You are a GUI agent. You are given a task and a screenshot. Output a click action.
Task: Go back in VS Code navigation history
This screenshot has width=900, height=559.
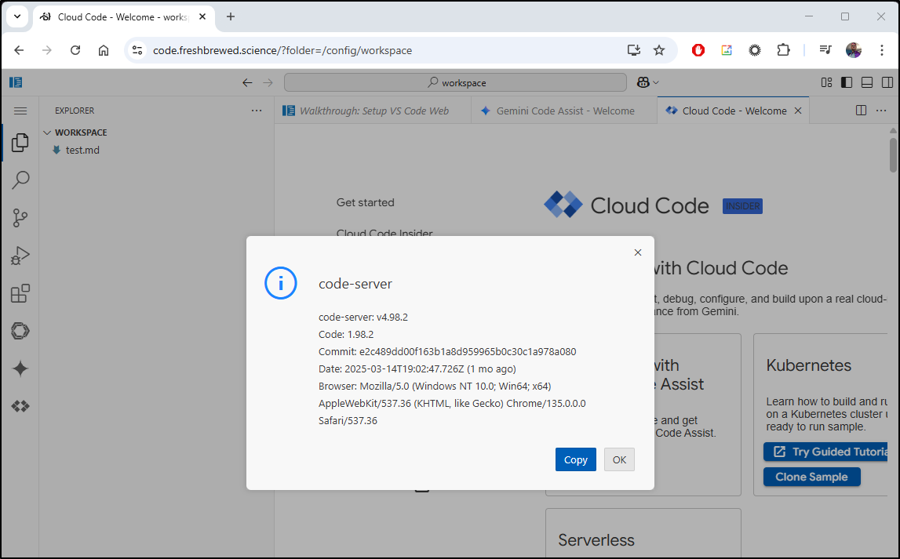(247, 82)
